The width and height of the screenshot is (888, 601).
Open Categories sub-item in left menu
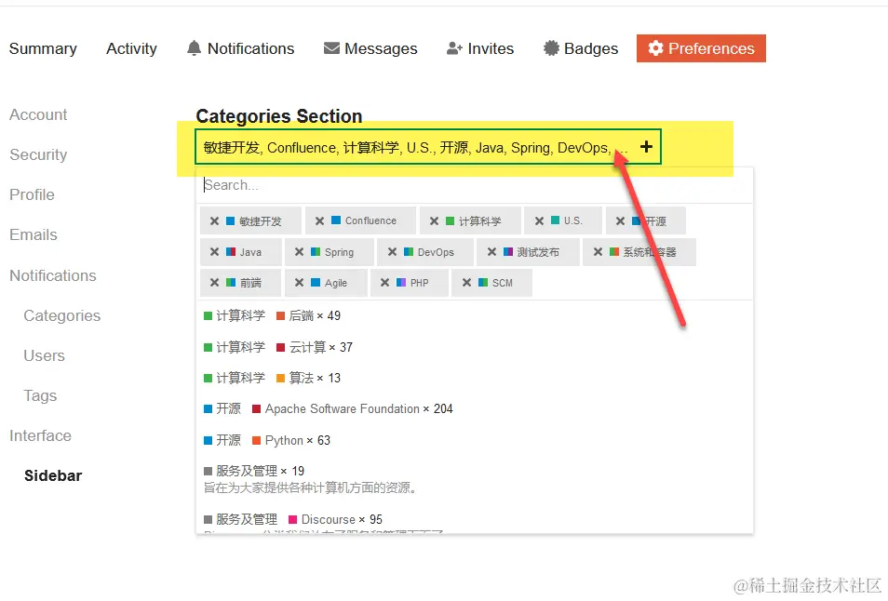click(61, 315)
